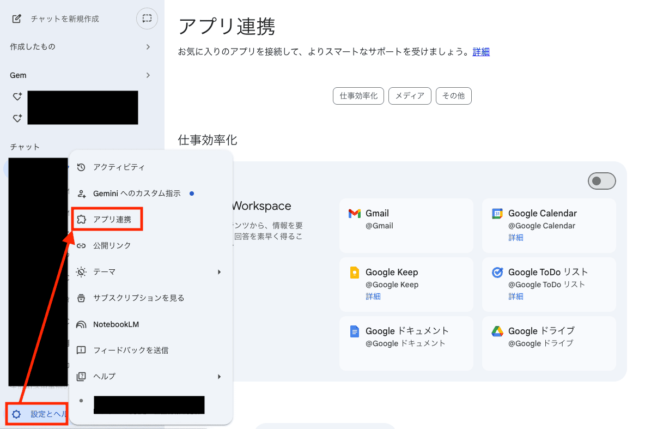Expand the Gem section chevron
Screen dimensions: 645x429
point(148,75)
